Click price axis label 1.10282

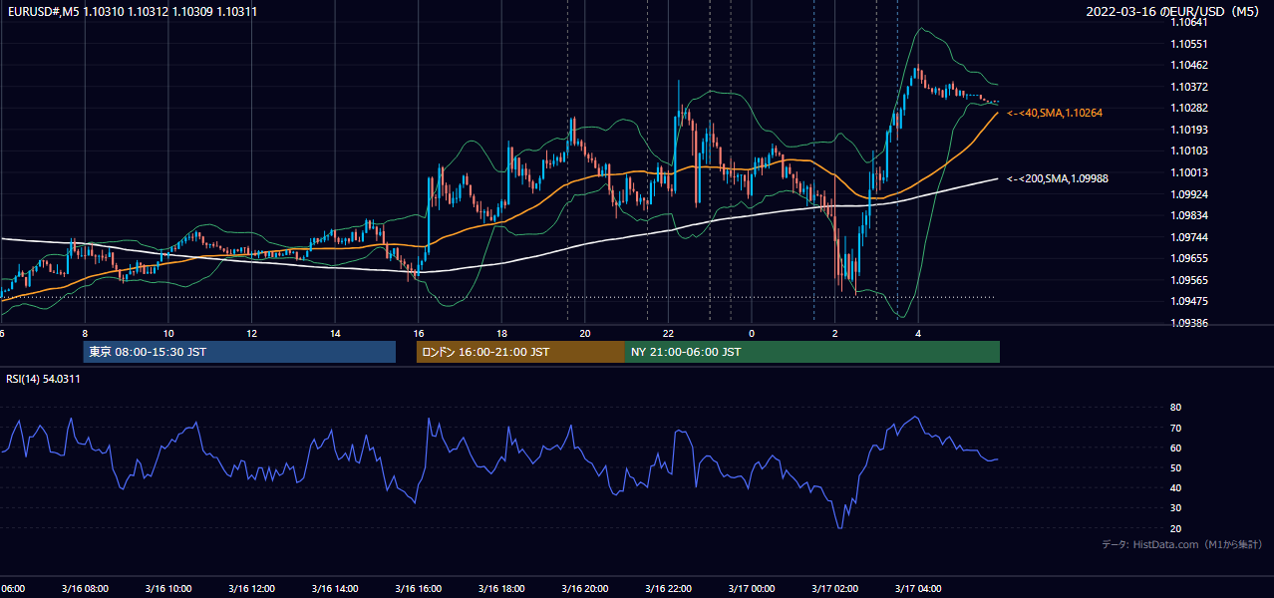click(1188, 109)
